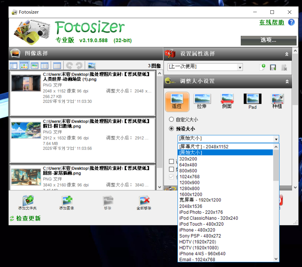The width and height of the screenshot is (302, 267).
Task: Choose the large image filmstrip view icon
Action: tap(35, 66)
